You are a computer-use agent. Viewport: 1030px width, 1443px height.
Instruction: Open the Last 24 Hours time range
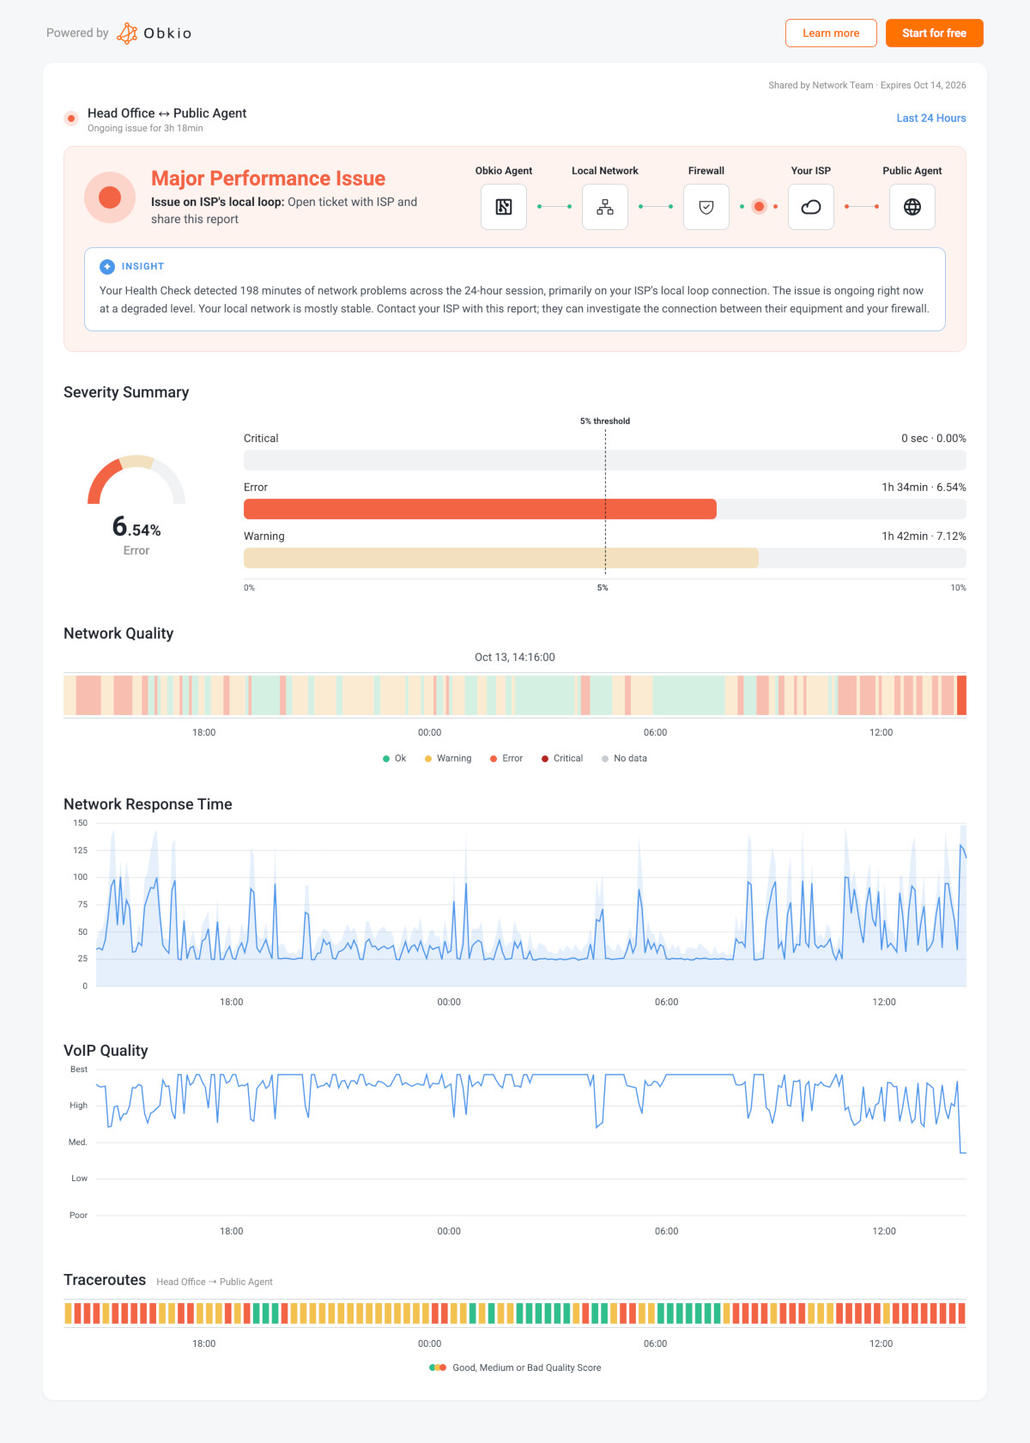[x=931, y=118]
